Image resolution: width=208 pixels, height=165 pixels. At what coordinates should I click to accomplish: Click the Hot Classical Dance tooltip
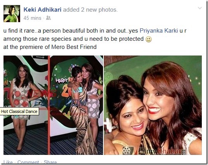(x=19, y=111)
